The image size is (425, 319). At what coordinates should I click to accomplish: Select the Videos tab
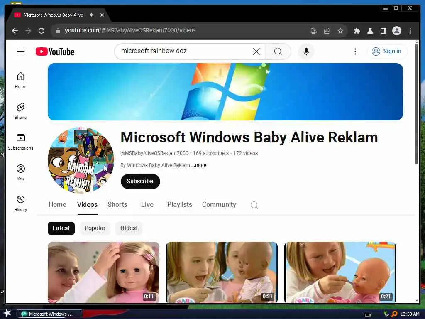[87, 204]
